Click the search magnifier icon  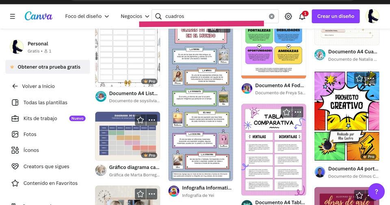158,16
